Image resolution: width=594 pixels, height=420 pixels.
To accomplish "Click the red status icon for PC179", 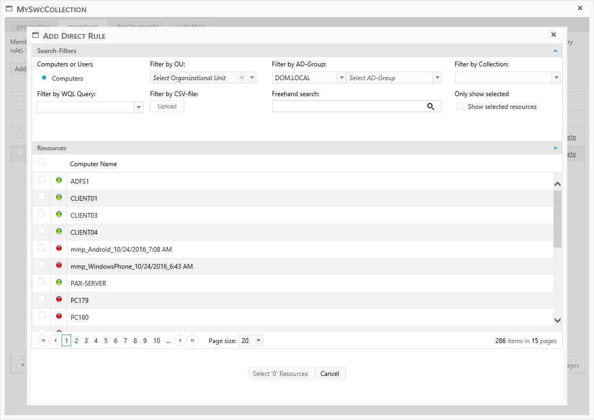I will pyautogui.click(x=59, y=299).
